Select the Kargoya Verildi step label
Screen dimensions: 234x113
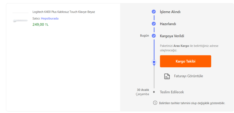(x=172, y=36)
